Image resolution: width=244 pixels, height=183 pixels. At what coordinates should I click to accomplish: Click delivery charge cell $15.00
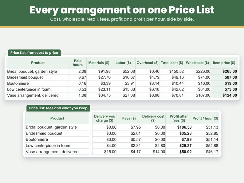point(104,152)
